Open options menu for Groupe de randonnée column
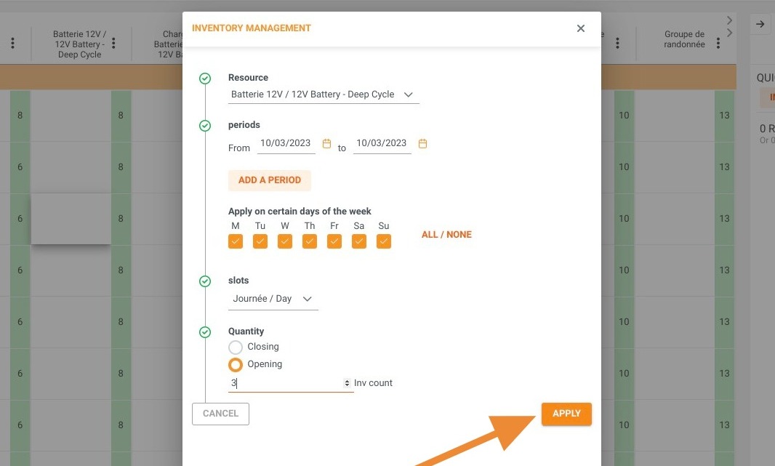 click(718, 44)
